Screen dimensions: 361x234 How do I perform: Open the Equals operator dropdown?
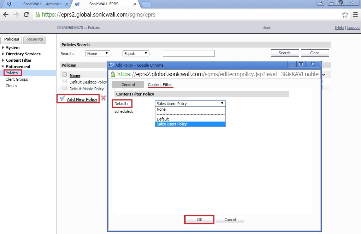click(x=136, y=54)
